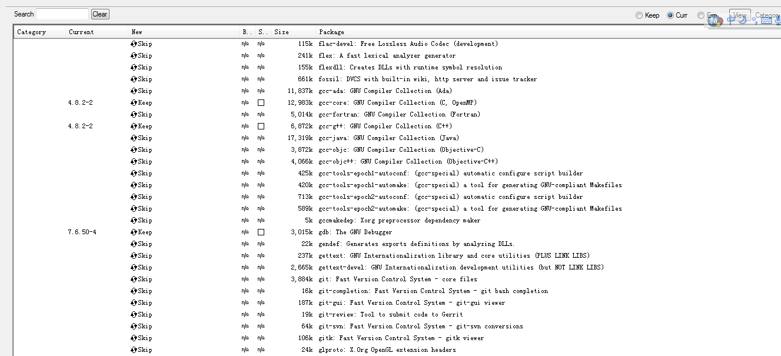Click the Clear search button

click(100, 14)
